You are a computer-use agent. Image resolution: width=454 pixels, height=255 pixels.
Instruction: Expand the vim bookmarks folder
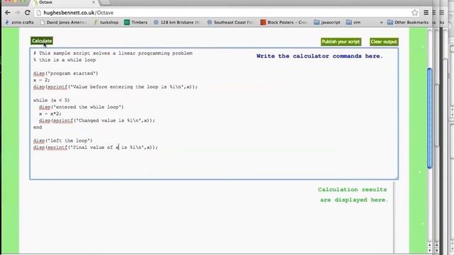353,22
